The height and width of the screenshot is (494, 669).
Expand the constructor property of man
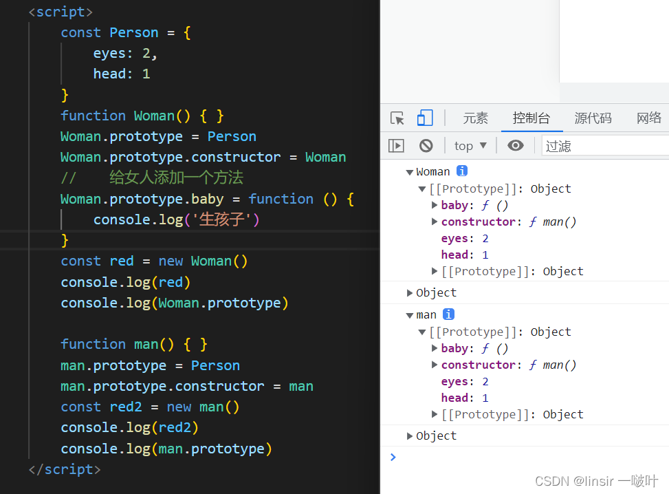pyautogui.click(x=435, y=365)
